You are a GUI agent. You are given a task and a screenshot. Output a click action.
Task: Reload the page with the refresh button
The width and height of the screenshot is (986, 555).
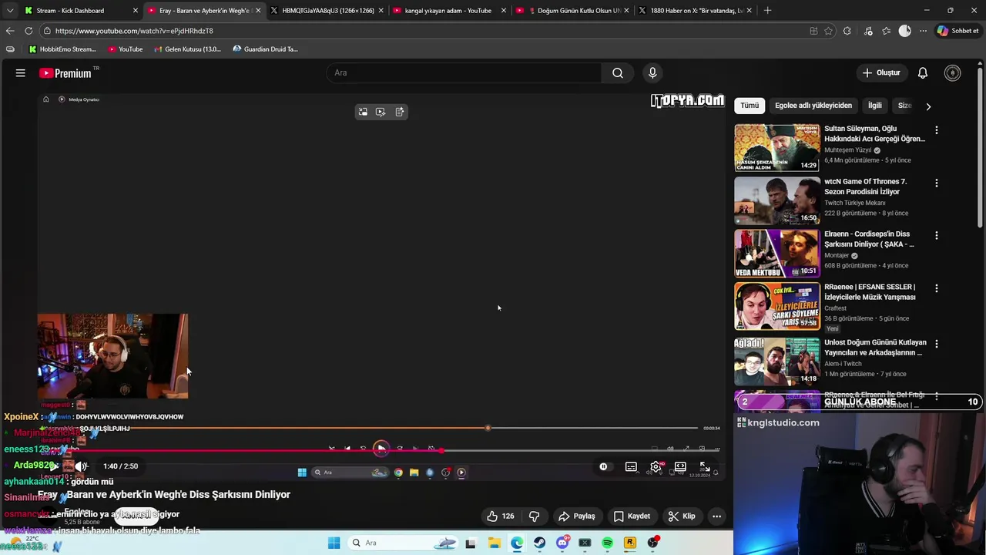coord(29,31)
